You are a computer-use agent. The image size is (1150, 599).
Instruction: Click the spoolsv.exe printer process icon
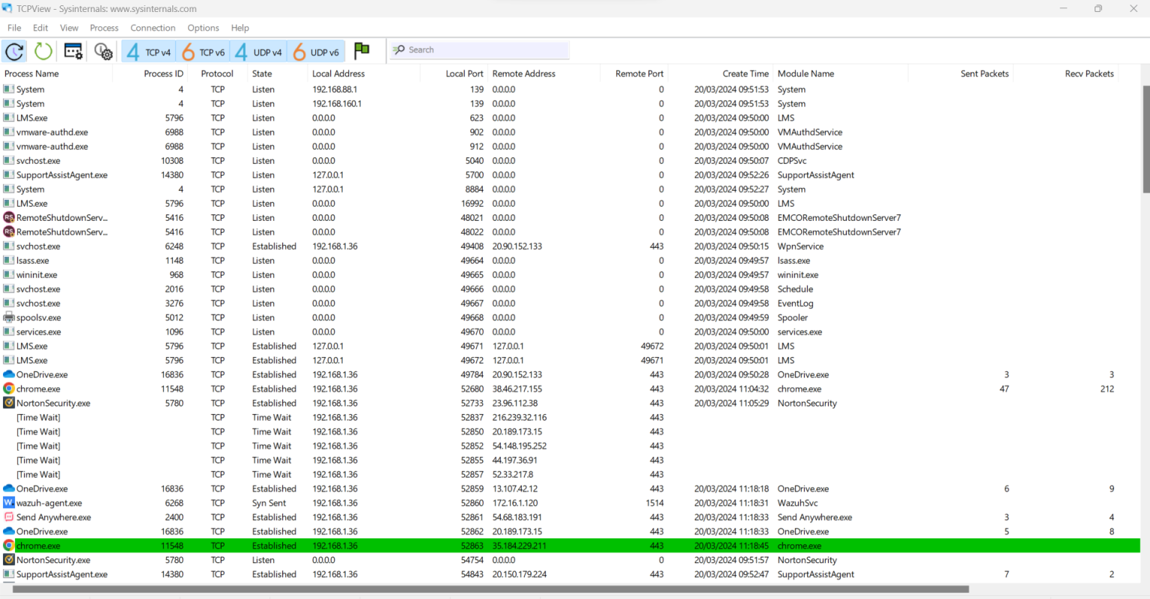click(x=8, y=317)
